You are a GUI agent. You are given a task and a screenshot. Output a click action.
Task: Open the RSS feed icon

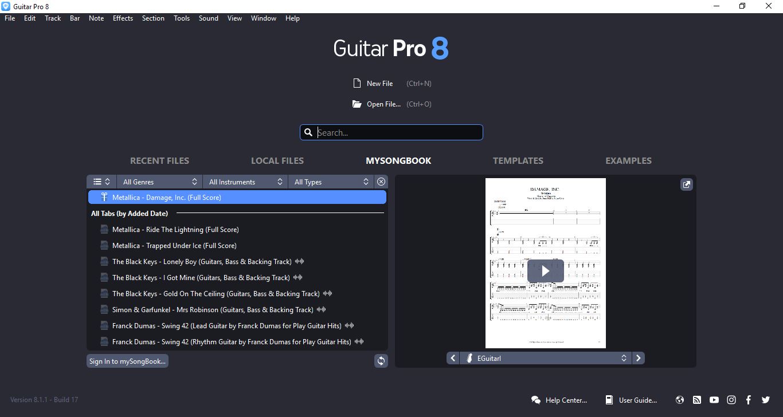[x=697, y=400]
